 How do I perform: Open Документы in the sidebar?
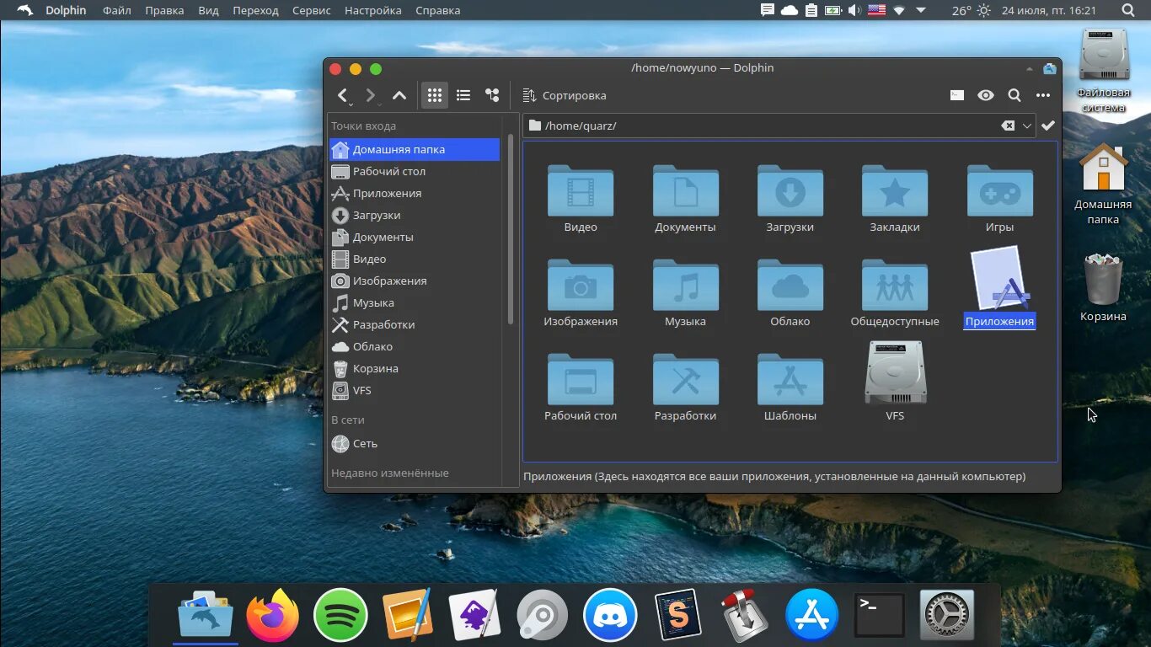[415, 237]
